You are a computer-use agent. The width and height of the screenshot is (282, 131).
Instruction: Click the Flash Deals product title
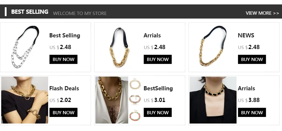(x=64, y=88)
